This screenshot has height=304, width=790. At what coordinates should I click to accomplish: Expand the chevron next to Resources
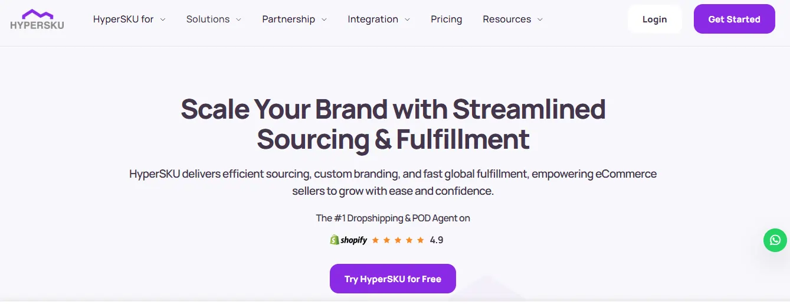click(540, 19)
